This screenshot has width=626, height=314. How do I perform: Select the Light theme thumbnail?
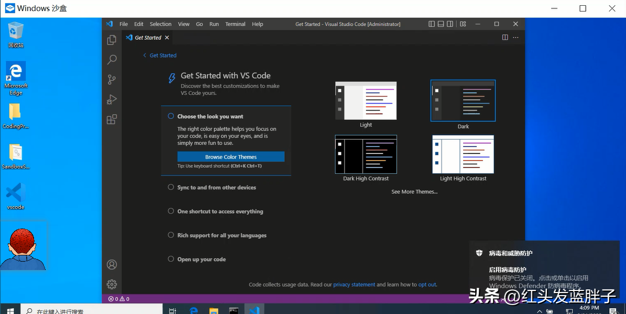pyautogui.click(x=365, y=100)
